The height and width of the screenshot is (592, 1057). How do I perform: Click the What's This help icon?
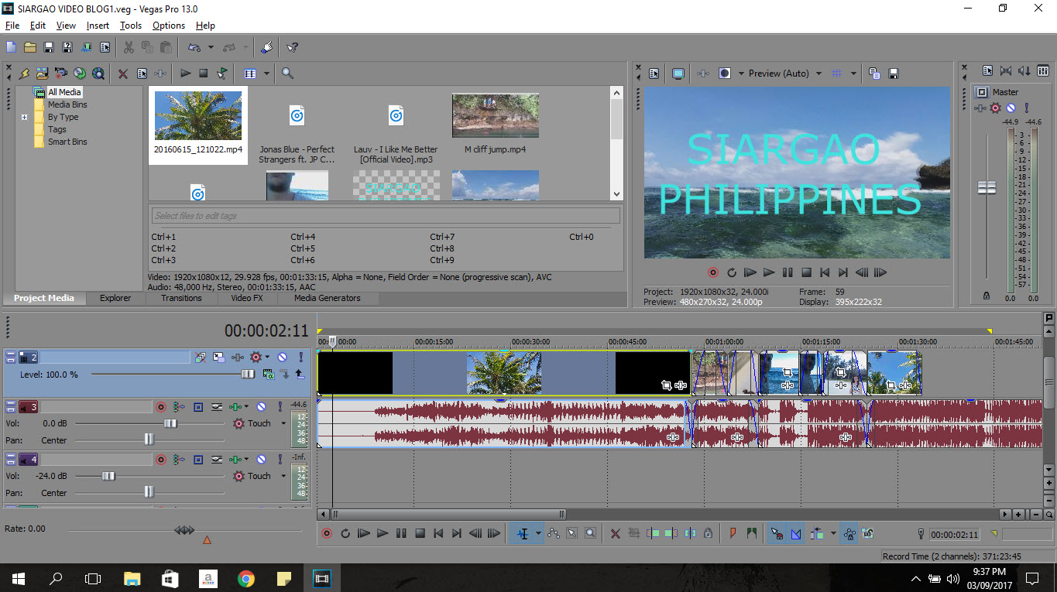click(x=292, y=47)
